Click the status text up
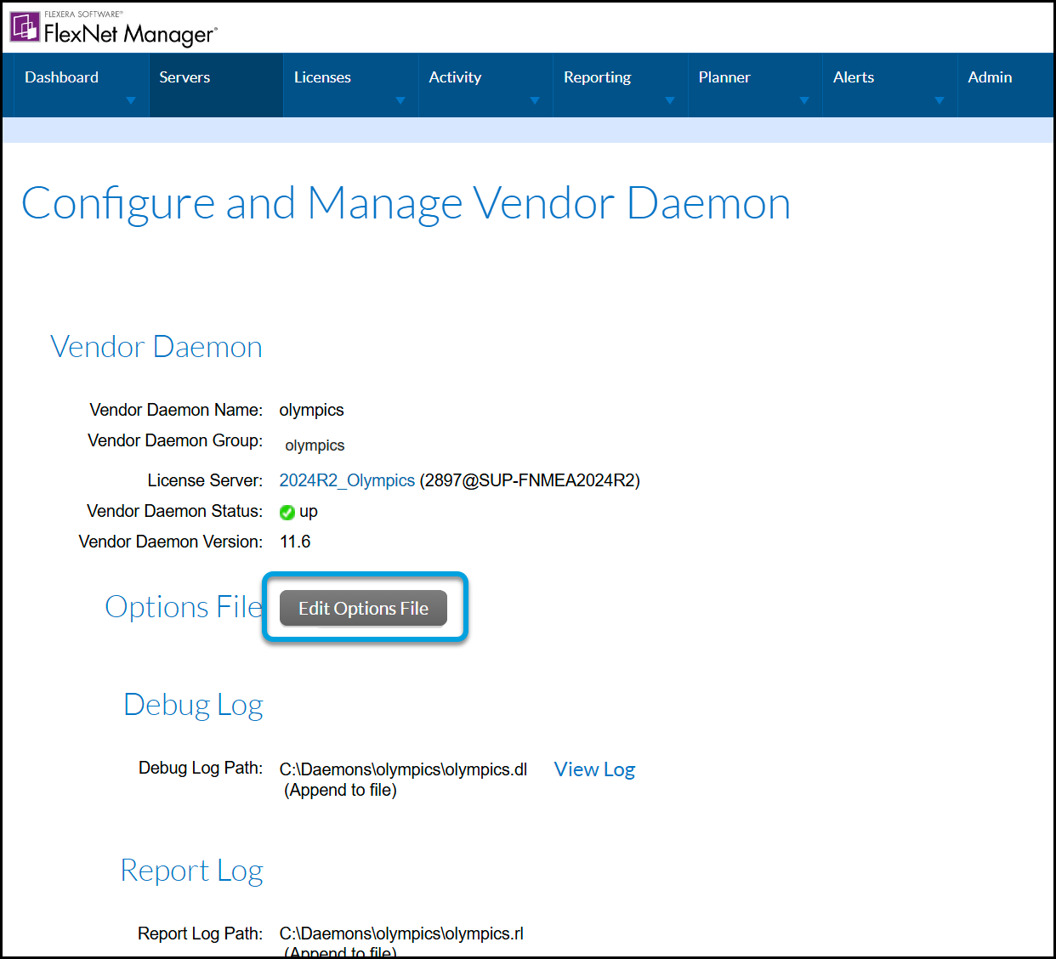The width and height of the screenshot is (1056, 959). point(309,512)
